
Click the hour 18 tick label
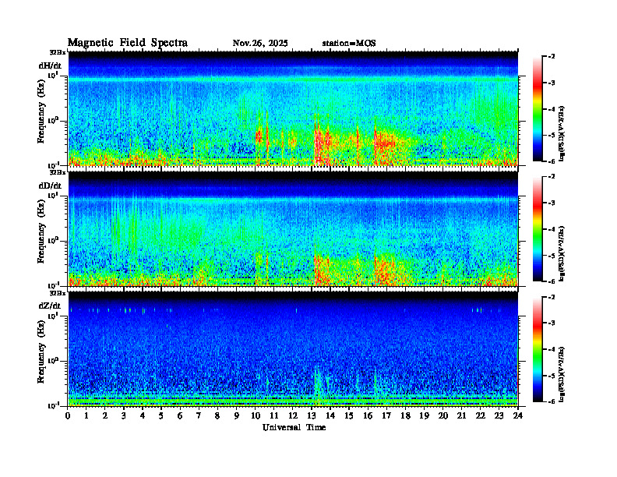[x=405, y=416]
